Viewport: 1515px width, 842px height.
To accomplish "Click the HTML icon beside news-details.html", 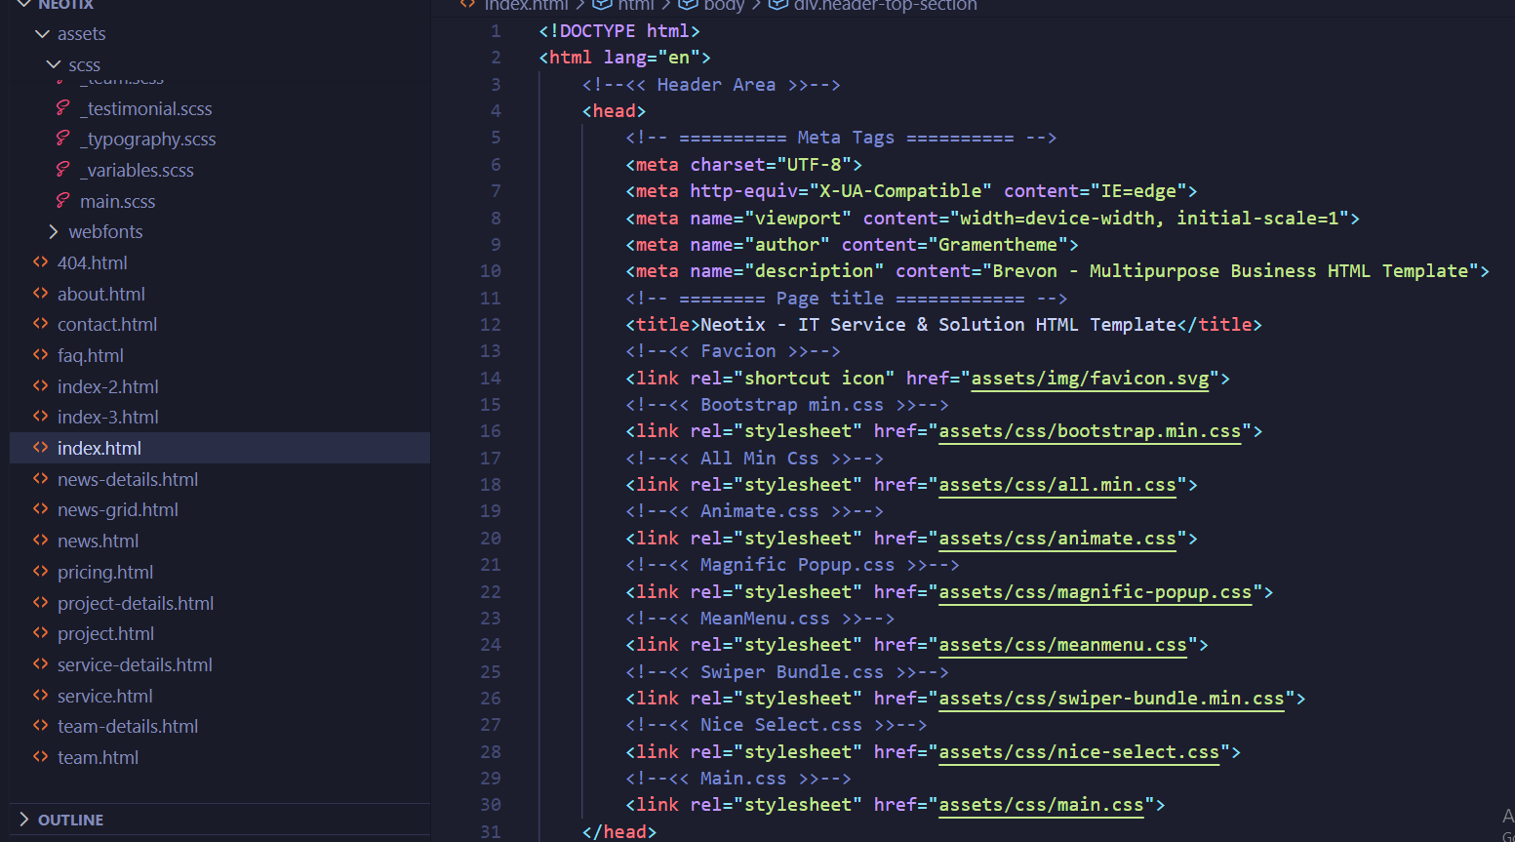I will [x=41, y=479].
